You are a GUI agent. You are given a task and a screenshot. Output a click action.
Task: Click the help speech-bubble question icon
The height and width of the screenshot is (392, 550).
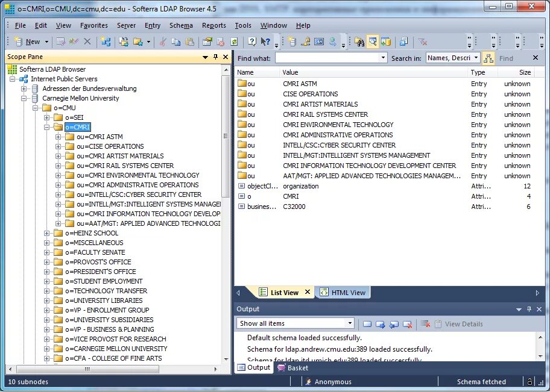click(x=252, y=42)
